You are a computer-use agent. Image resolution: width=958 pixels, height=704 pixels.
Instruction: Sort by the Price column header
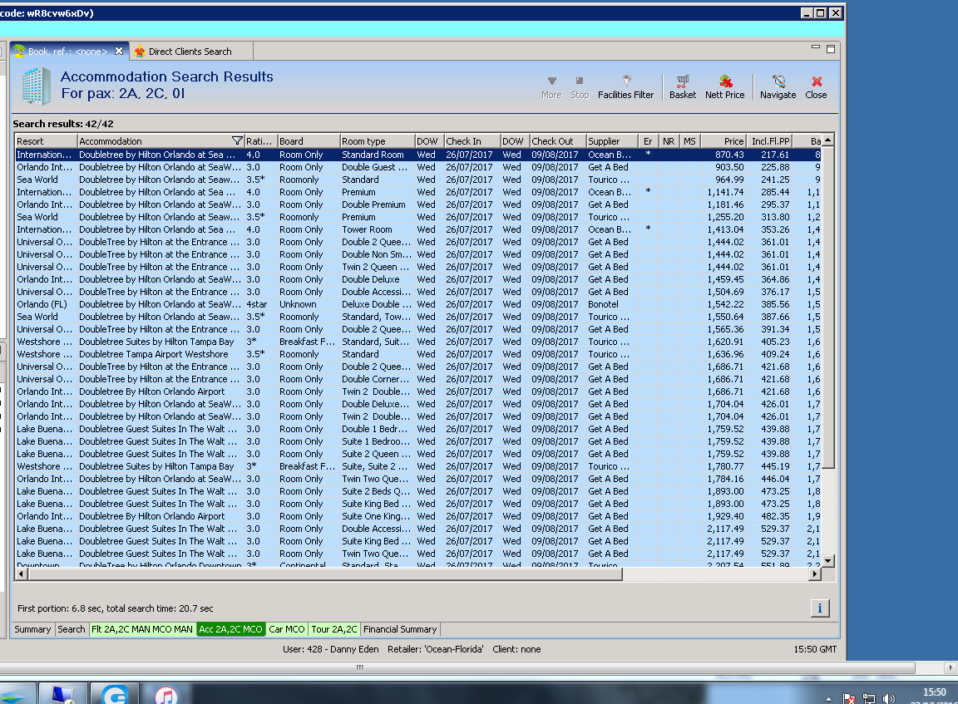(x=723, y=141)
